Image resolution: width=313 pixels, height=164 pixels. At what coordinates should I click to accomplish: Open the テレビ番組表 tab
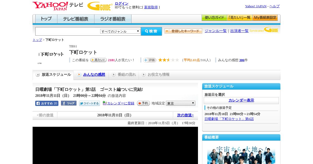pyautogui.click(x=76, y=19)
